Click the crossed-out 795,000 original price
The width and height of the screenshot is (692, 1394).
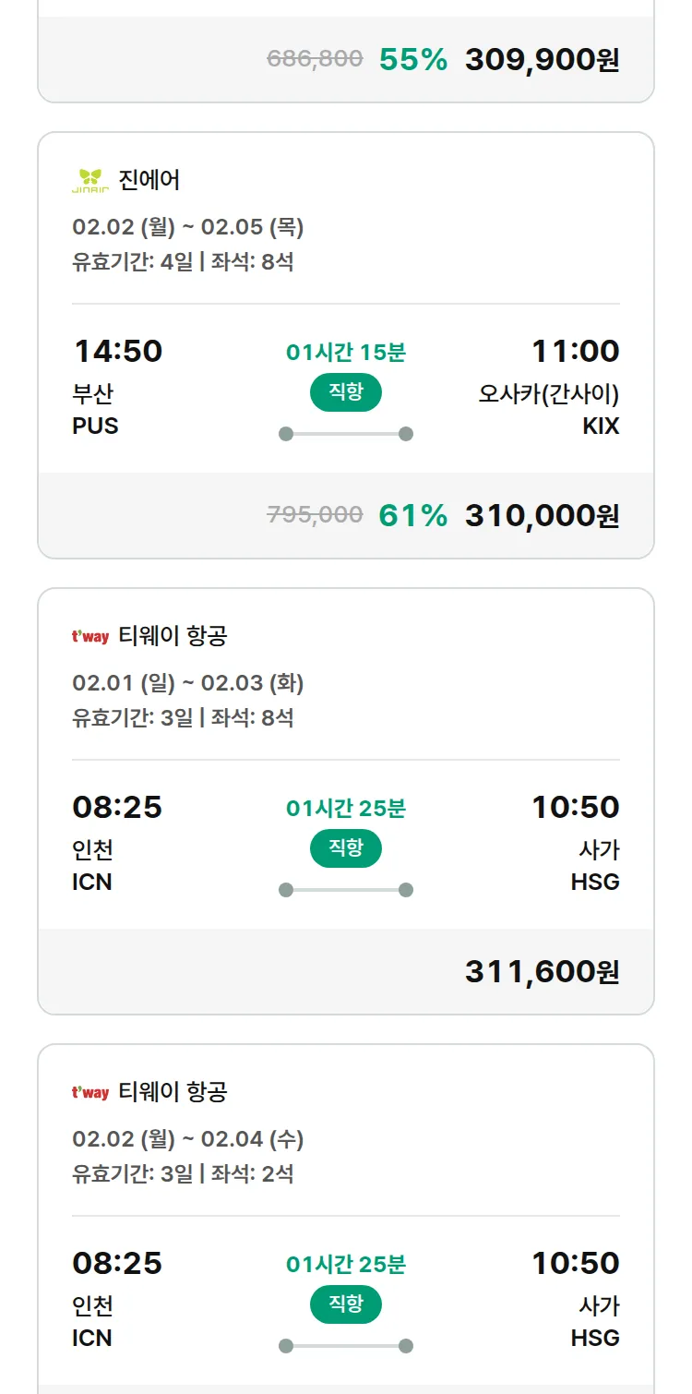[x=315, y=514]
